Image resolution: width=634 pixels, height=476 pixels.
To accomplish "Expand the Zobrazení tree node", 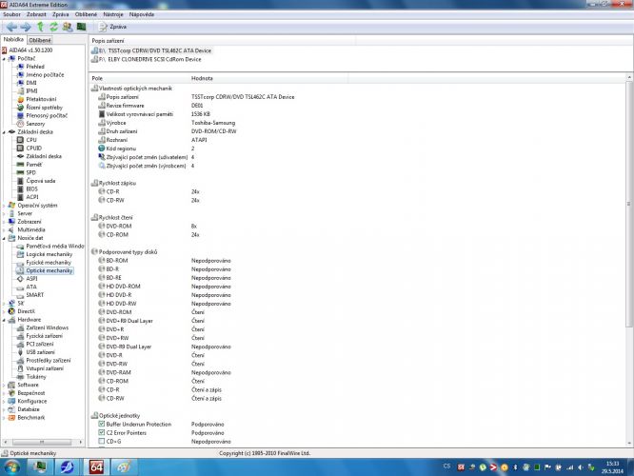I will tap(4, 222).
